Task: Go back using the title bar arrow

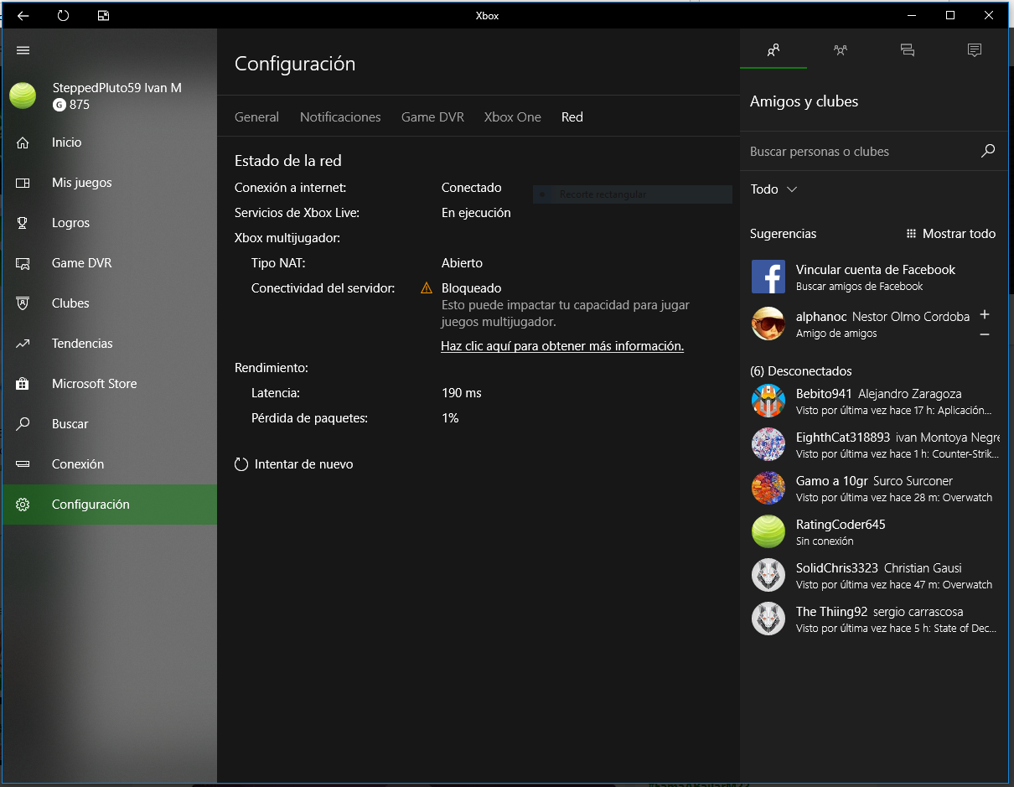Action: [x=23, y=15]
